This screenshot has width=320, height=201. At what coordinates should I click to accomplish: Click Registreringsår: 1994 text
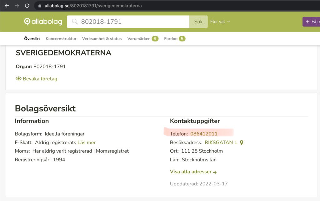tap(40, 159)
